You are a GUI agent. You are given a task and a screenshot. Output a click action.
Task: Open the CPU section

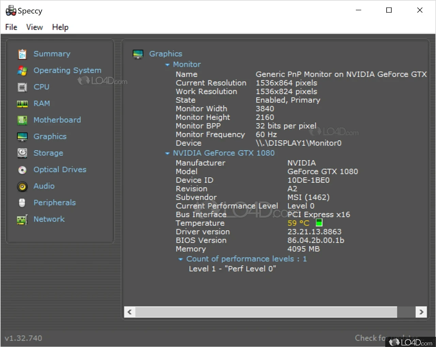41,87
